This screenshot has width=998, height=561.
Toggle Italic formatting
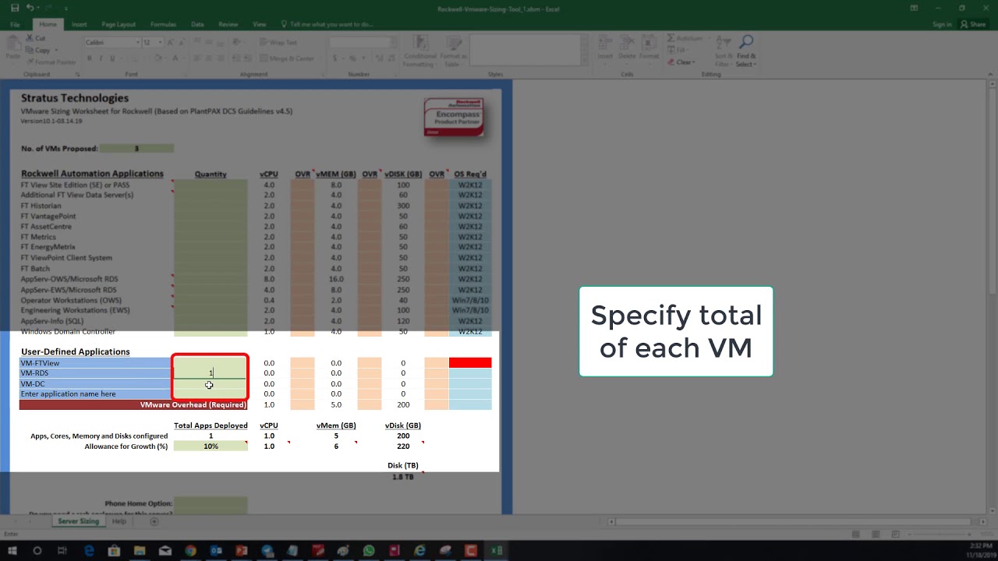(101, 58)
